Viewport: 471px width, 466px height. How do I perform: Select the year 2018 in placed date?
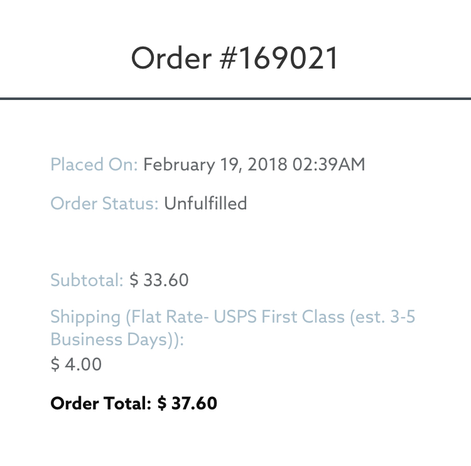(267, 165)
